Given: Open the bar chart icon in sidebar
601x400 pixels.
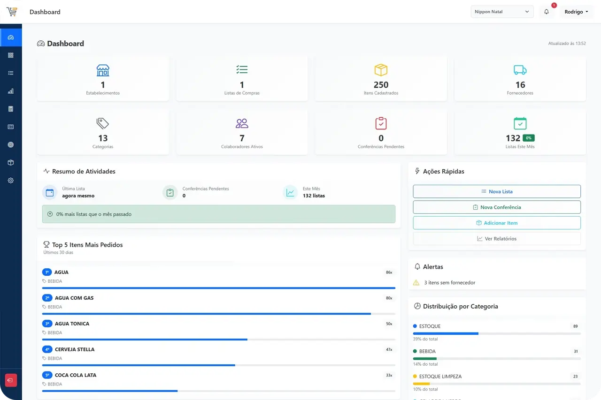Looking at the screenshot, I should (x=11, y=91).
